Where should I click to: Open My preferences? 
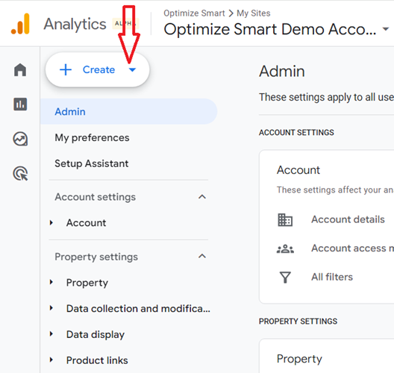(x=92, y=138)
